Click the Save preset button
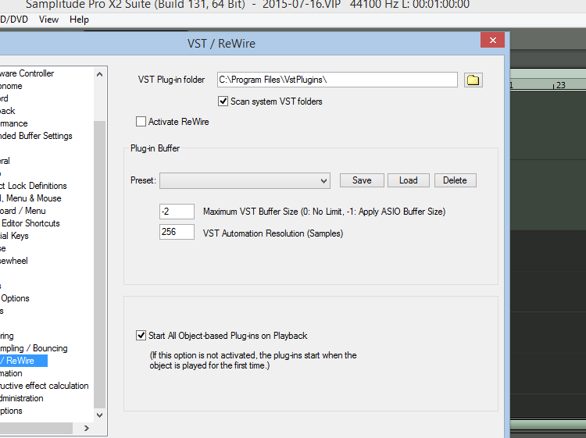Image resolution: width=586 pixels, height=438 pixels. point(362,180)
